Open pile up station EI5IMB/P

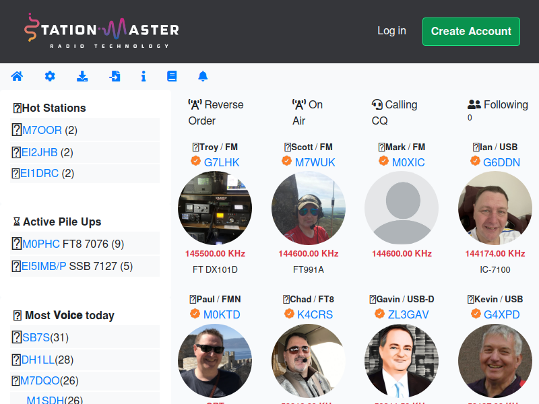tap(44, 266)
